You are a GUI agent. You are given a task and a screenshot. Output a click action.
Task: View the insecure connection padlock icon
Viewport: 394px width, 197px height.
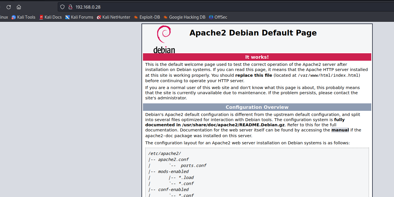[70, 7]
